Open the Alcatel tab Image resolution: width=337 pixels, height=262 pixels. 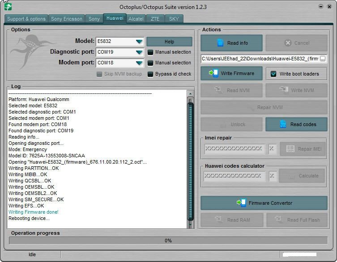point(136,19)
